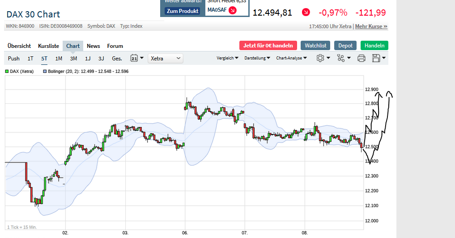
Task: Select the 5T time range
Action: click(x=44, y=58)
